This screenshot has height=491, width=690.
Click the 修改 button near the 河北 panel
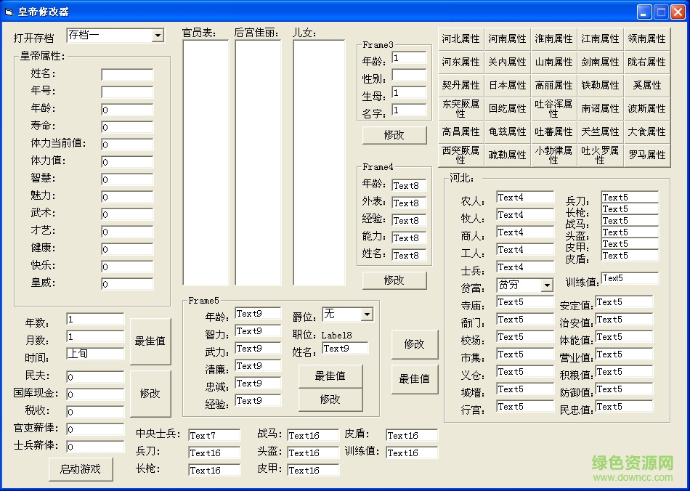(x=415, y=346)
